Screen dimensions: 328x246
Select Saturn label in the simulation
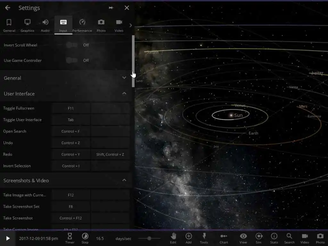point(152,52)
